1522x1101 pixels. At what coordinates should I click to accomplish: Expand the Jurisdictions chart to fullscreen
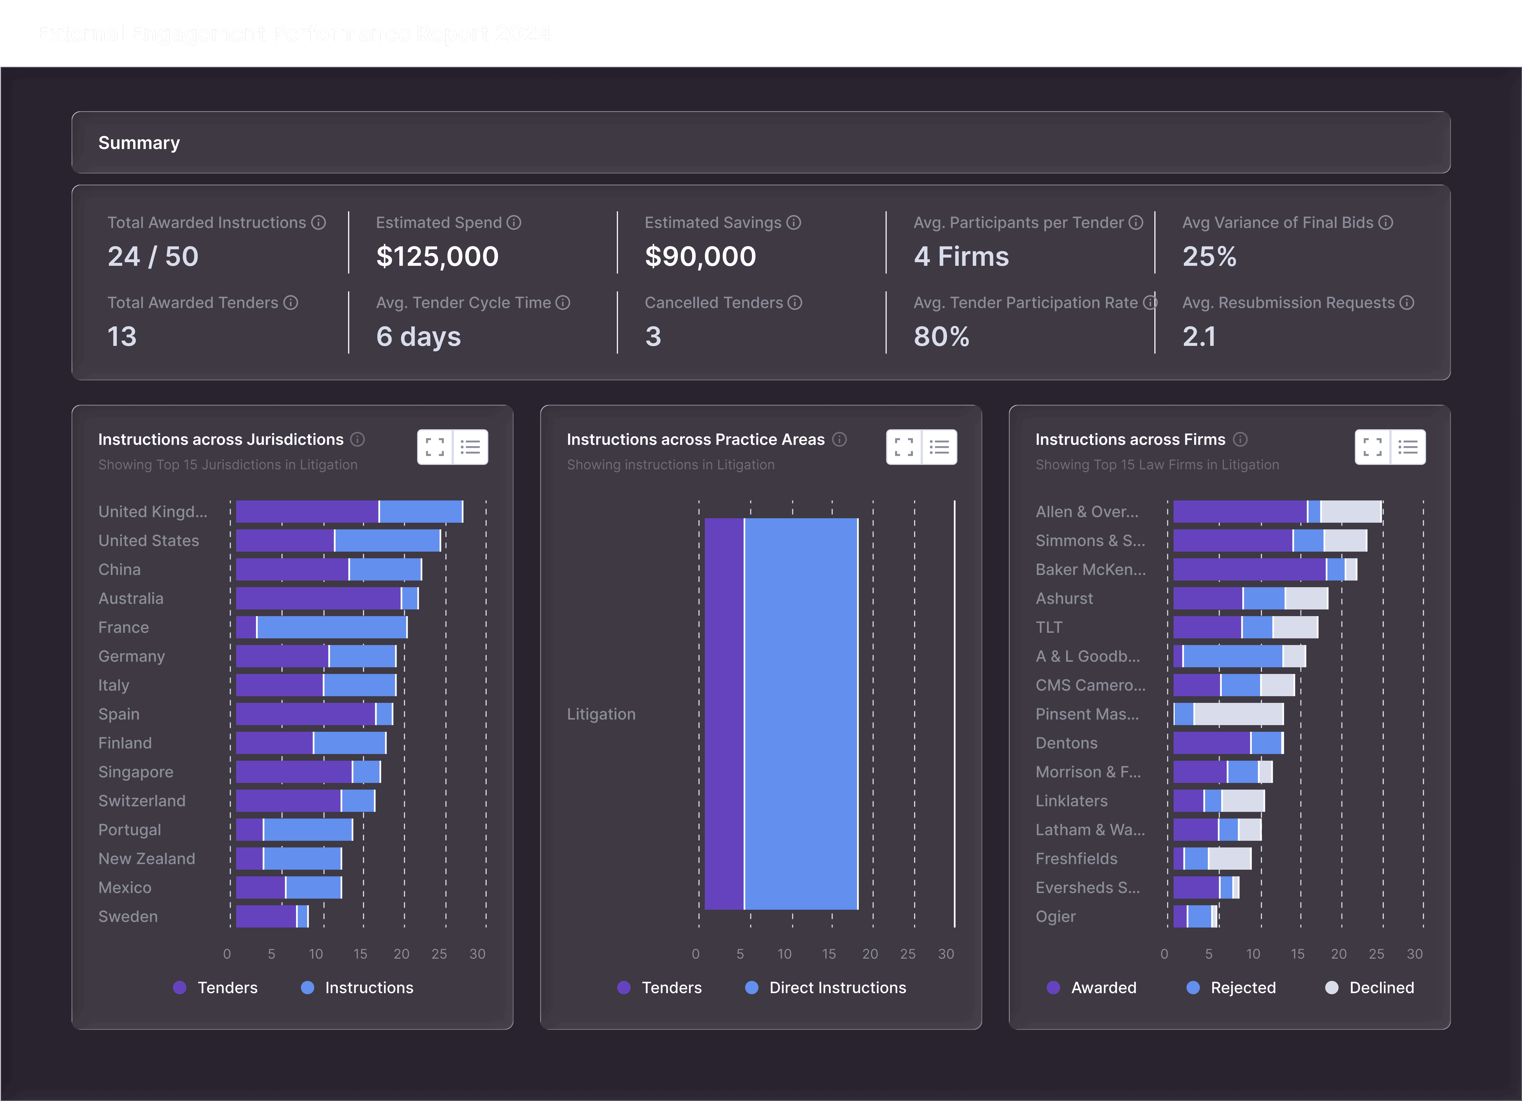435,447
